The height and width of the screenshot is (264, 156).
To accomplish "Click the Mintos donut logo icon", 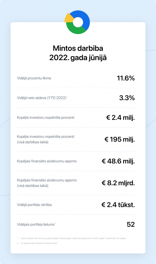I will [77, 22].
